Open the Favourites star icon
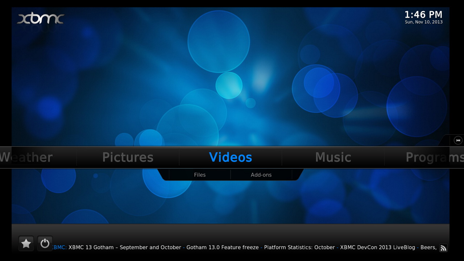Viewport: 464px width, 261px height. tap(26, 244)
